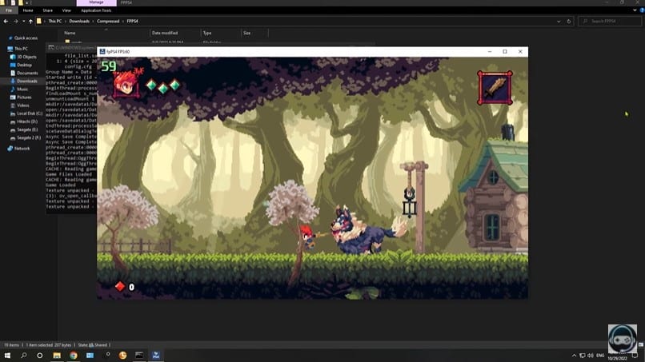Open the Windows Start menu
This screenshot has width=645, height=362.
click(x=6, y=355)
